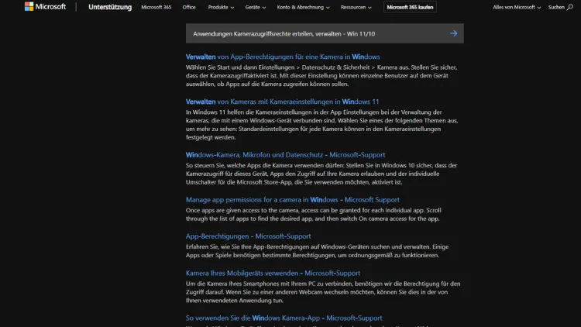Expand the Geräte dropdown menu

coord(254,7)
